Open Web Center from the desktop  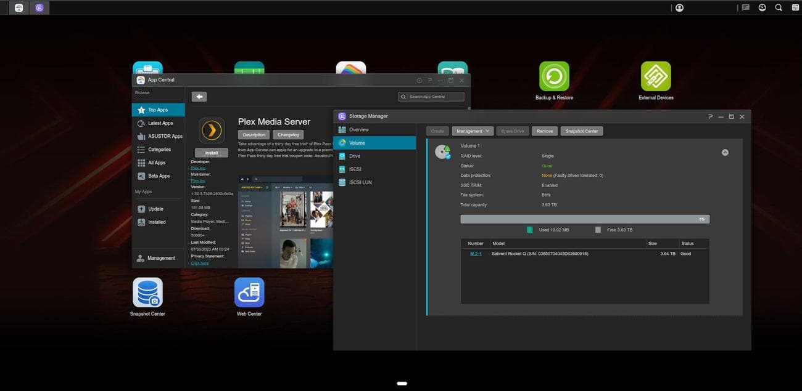pos(249,292)
